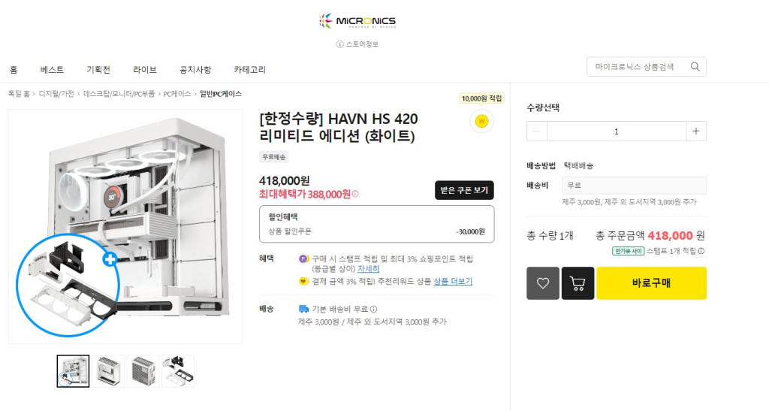Decrease quantity with the minus button
The height and width of the screenshot is (411, 769).
[536, 131]
